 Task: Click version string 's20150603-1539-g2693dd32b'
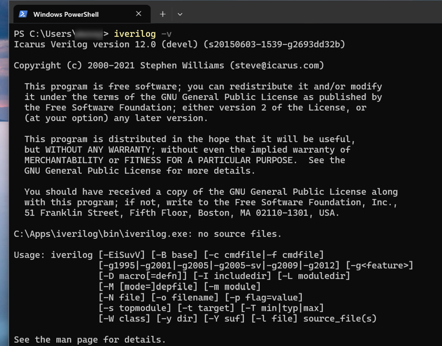(x=274, y=45)
